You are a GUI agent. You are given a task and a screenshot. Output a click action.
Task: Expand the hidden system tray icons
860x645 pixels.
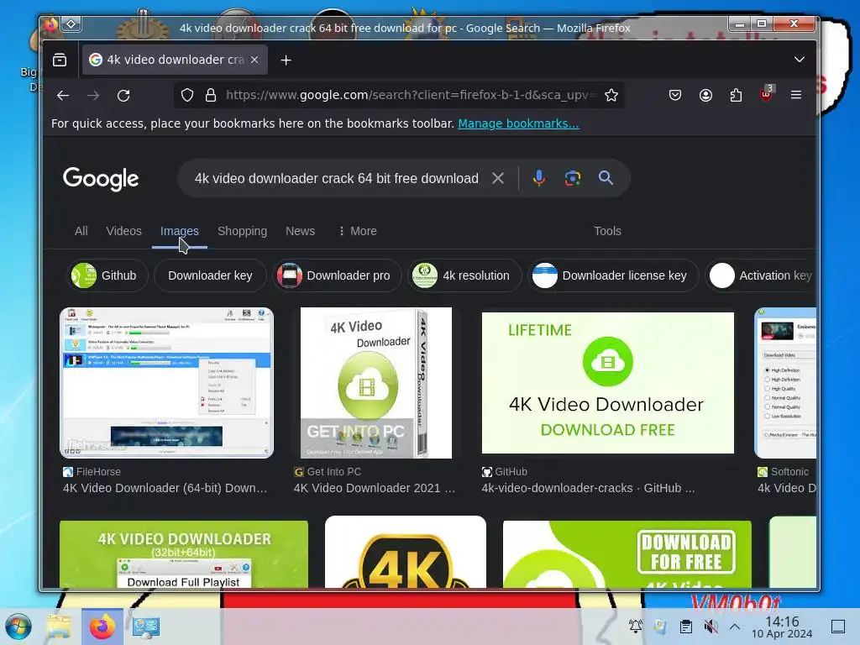point(735,627)
